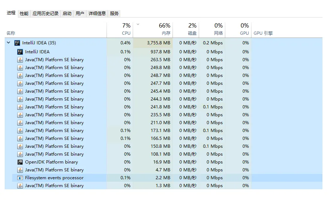Click the 0.2 Mbps network value
The height and width of the screenshot is (200, 330).
[x=213, y=43]
